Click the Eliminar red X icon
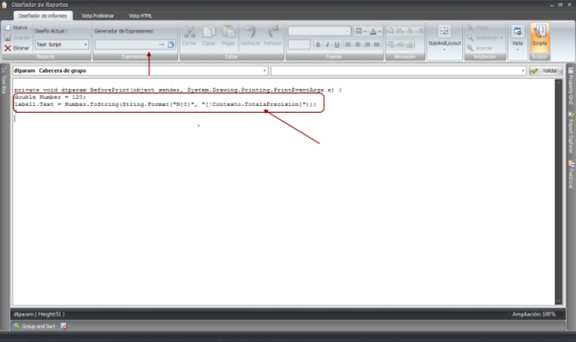Image resolution: width=576 pixels, height=342 pixels. coord(8,49)
